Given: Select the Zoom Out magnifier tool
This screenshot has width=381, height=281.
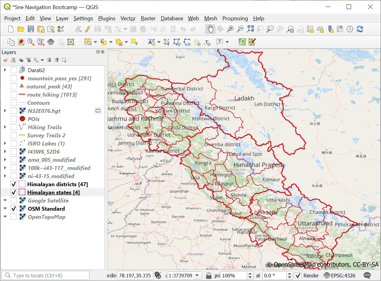Looking at the screenshot, I should click(240, 29).
